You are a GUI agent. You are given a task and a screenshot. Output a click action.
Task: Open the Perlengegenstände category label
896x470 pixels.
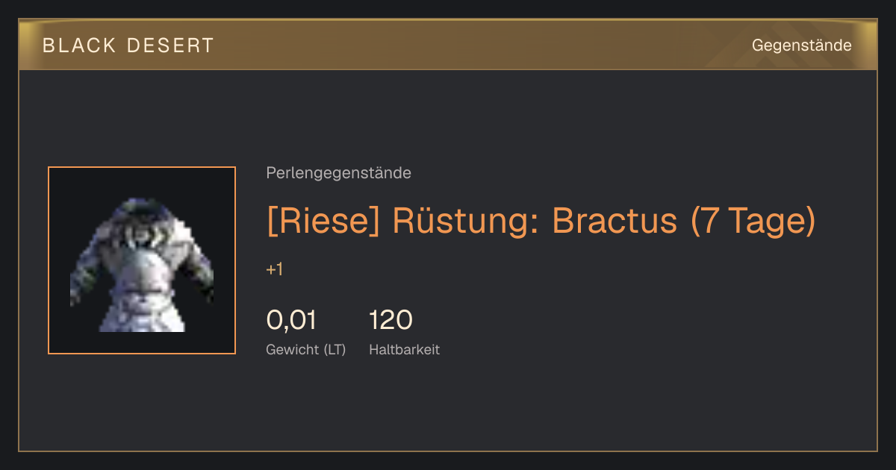point(338,173)
